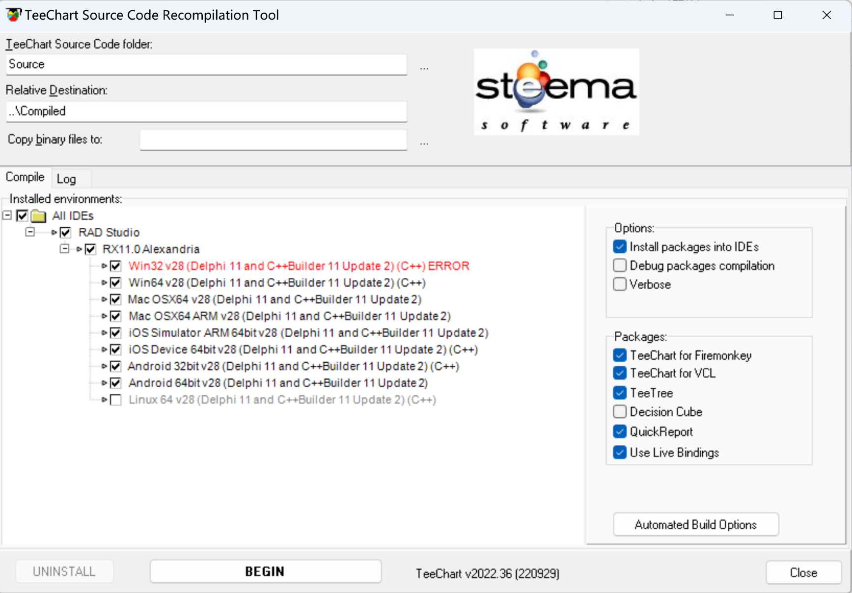This screenshot has height=593, width=852.
Task: Toggle the RAD Studio checkbox
Action: [x=65, y=232]
